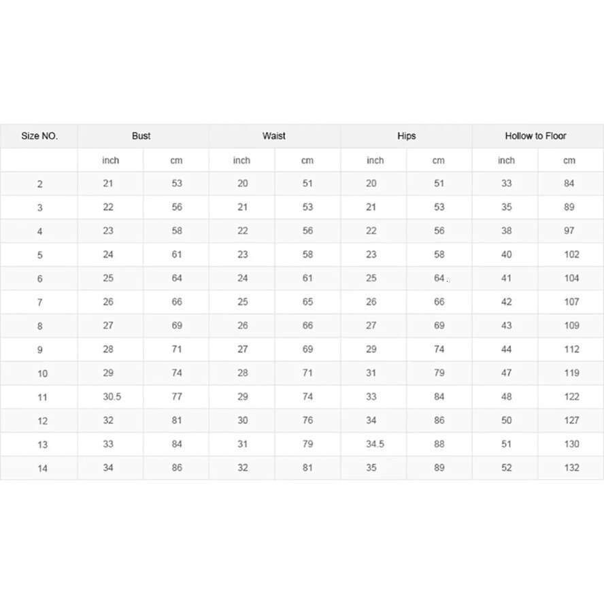The width and height of the screenshot is (604, 604).
Task: Click size number 2 in the first column
Action: pos(40,184)
